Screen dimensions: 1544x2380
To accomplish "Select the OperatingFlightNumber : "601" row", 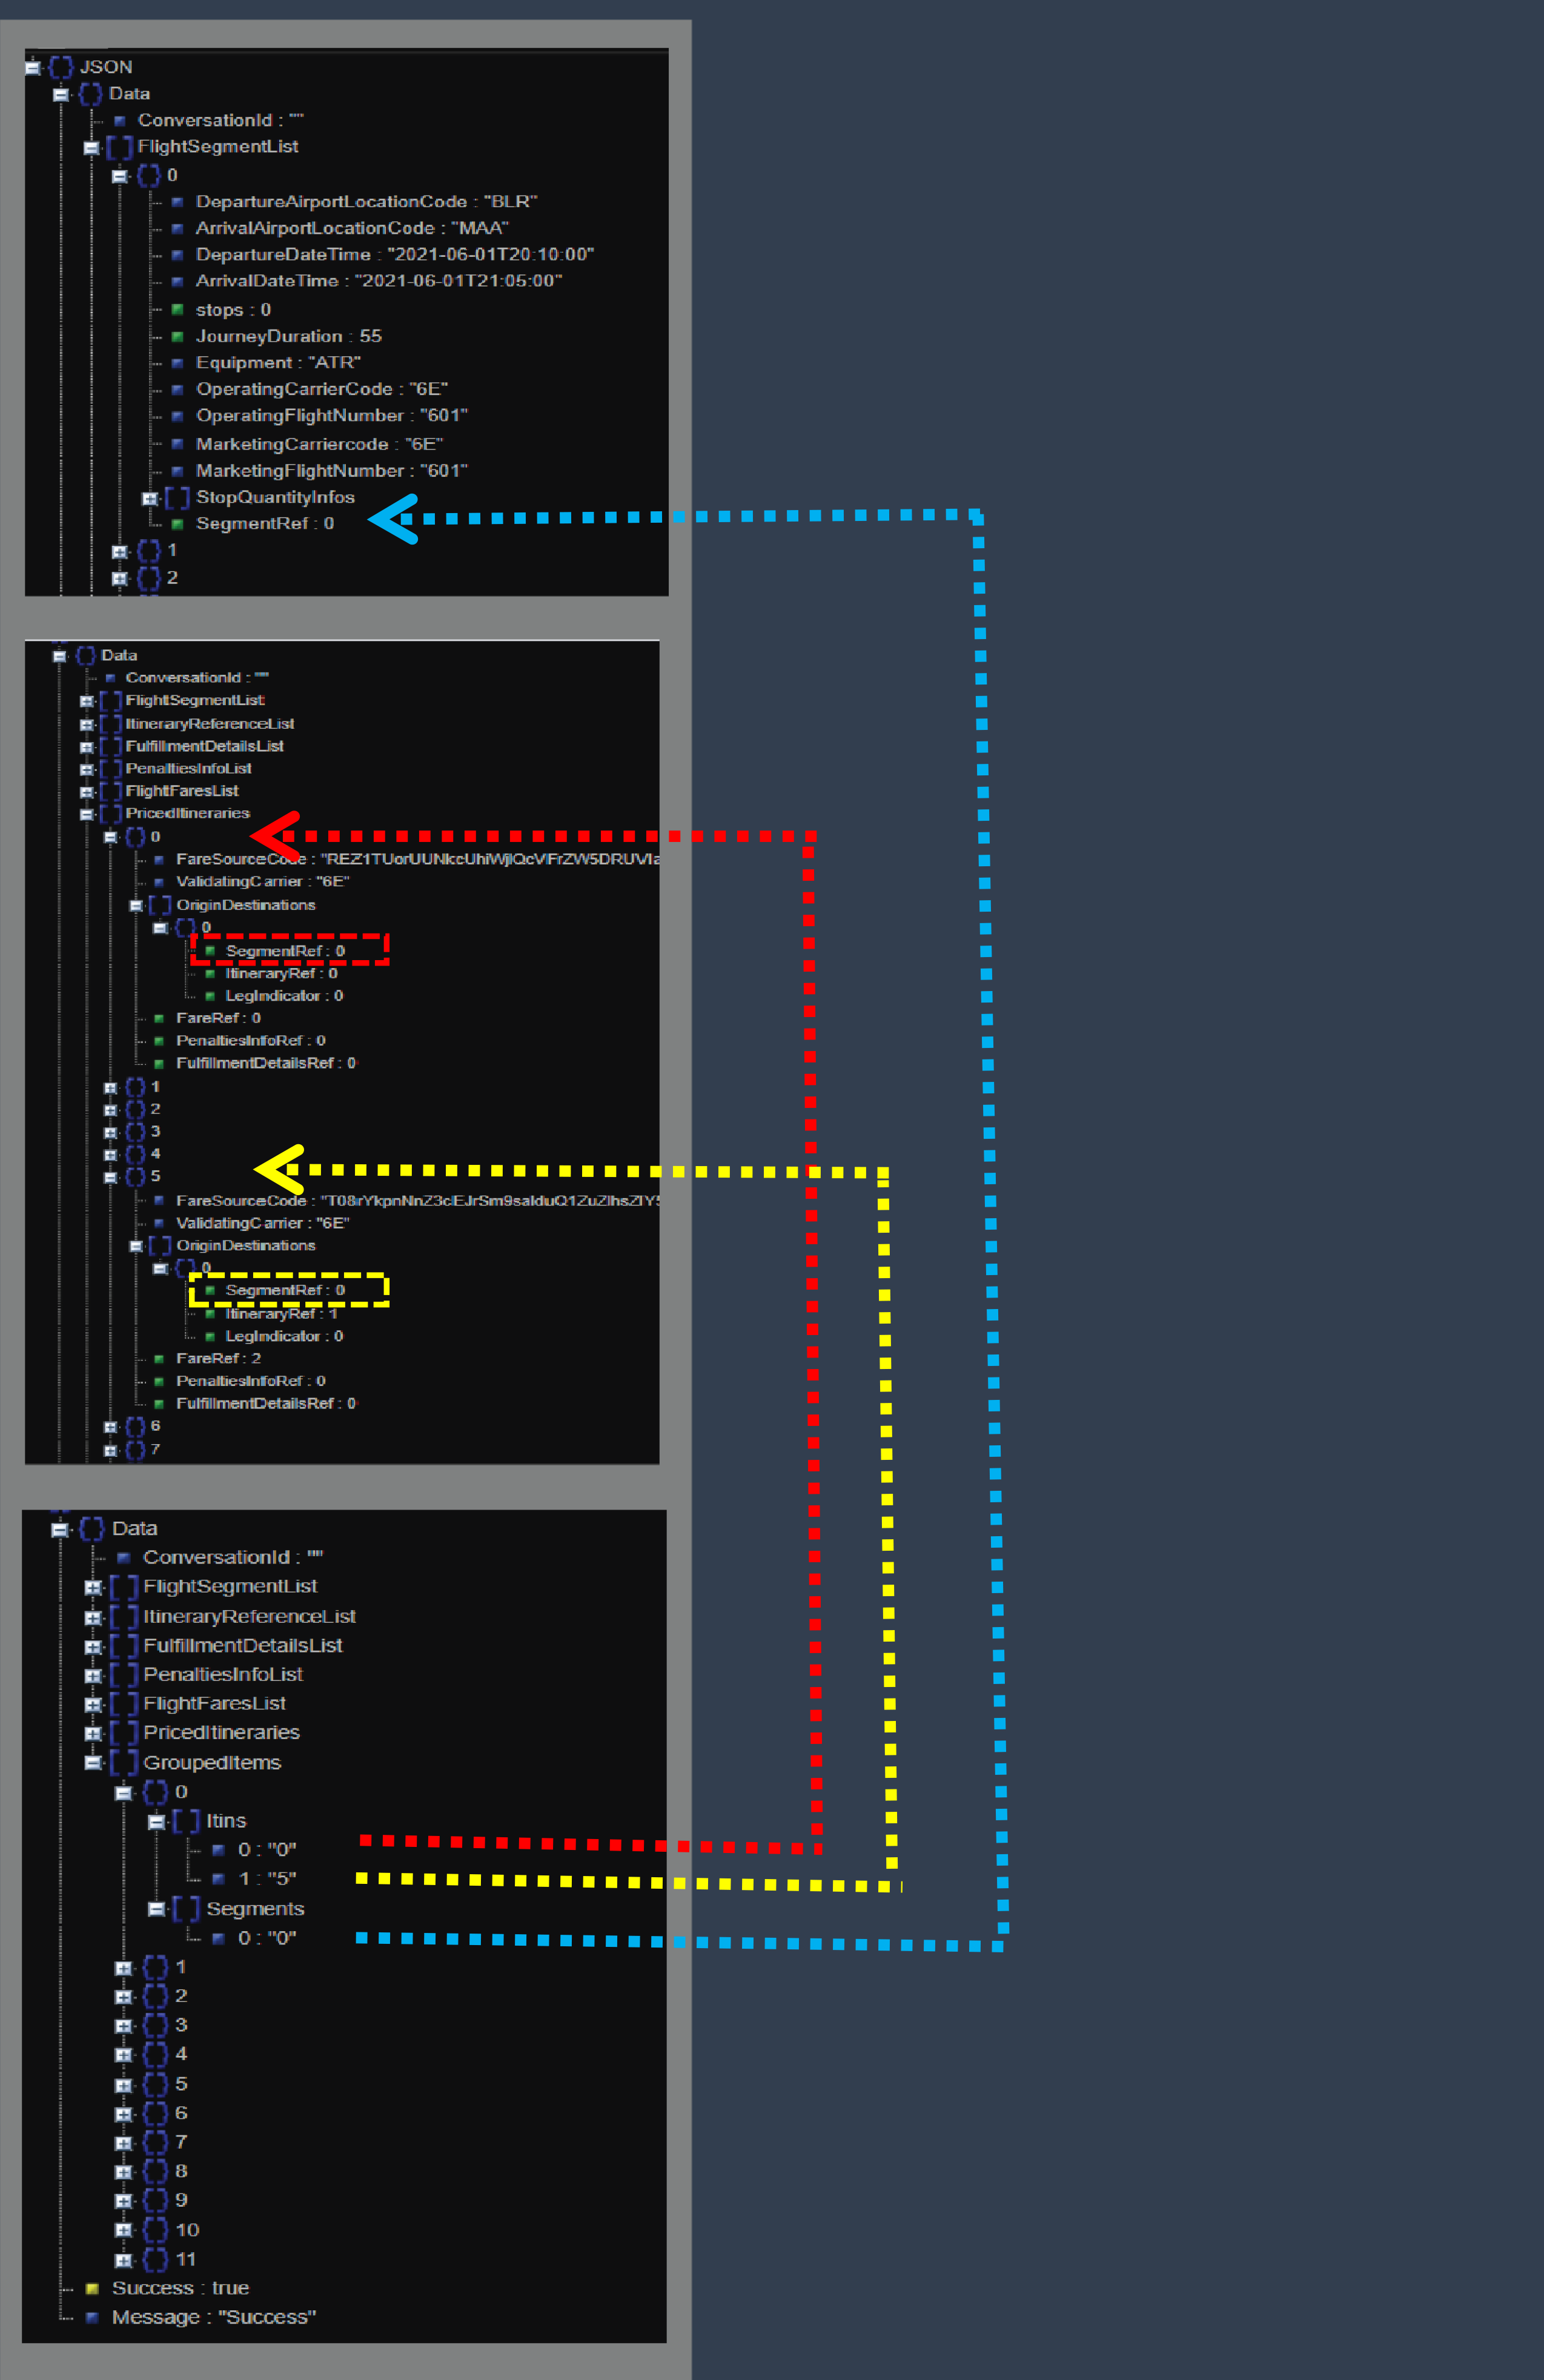I will (x=332, y=416).
